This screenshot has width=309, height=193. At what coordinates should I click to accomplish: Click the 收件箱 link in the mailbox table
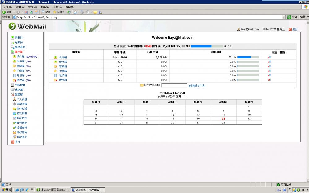click(x=63, y=57)
